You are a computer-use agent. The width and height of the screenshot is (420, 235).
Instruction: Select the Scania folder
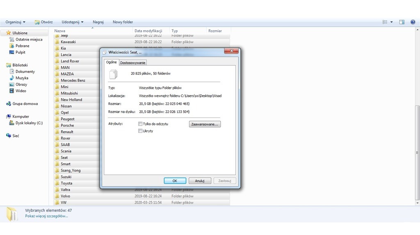point(66,151)
